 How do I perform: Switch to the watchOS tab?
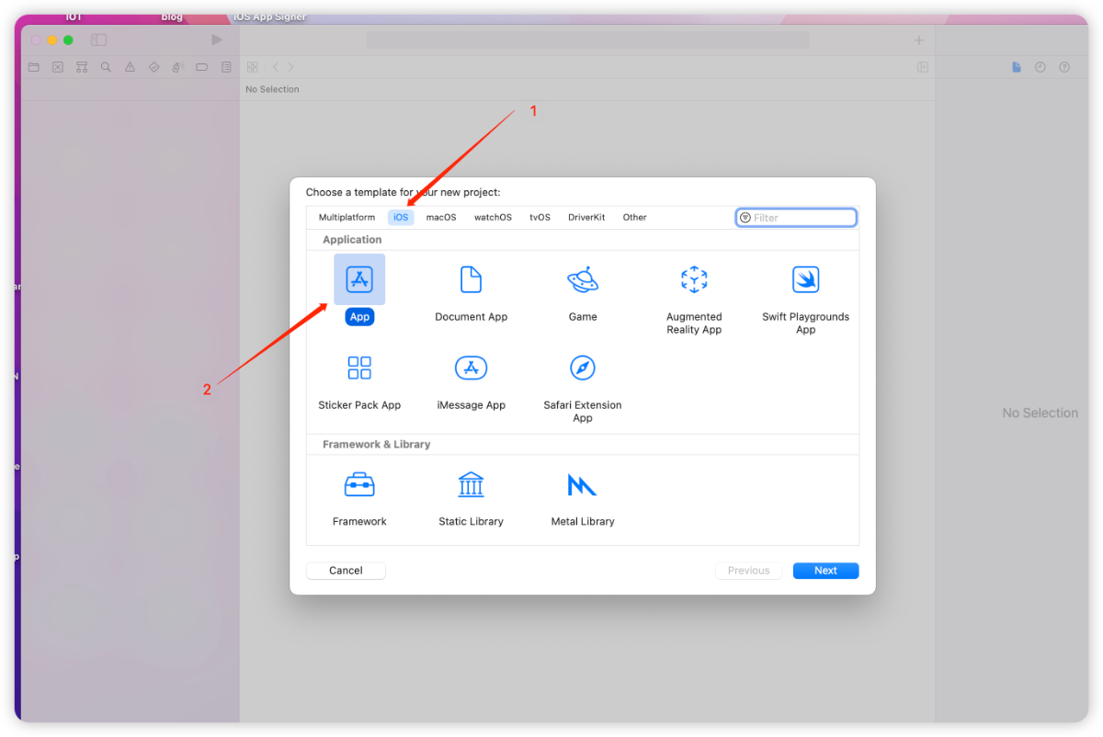[493, 218]
